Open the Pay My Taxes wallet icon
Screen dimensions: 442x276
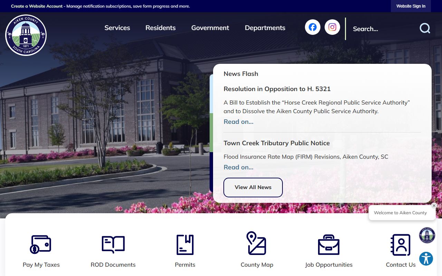pos(41,244)
